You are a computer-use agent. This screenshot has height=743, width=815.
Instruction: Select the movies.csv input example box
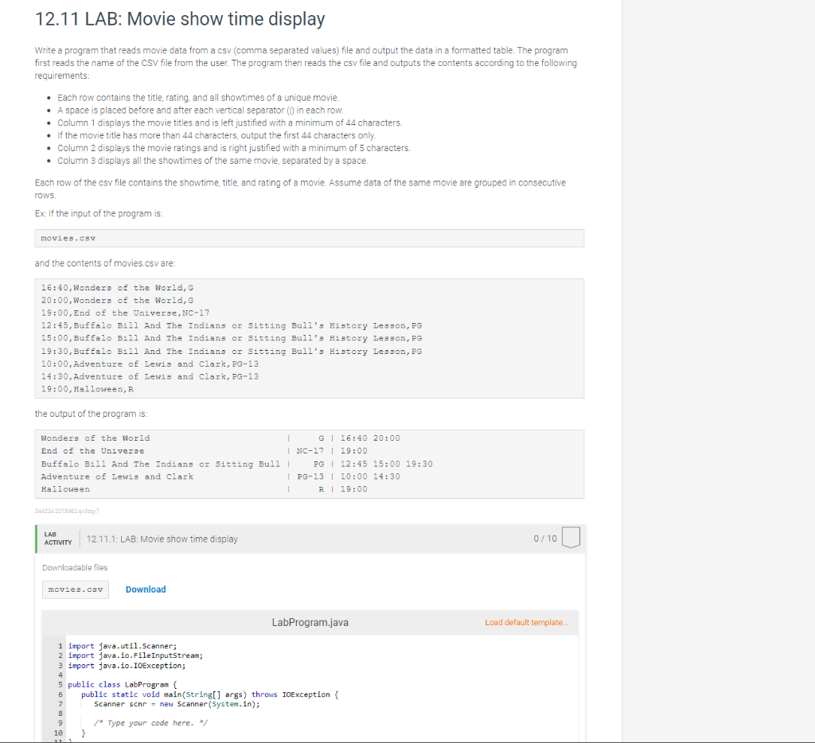309,238
